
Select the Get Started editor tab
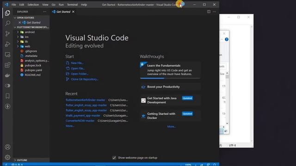(63, 12)
